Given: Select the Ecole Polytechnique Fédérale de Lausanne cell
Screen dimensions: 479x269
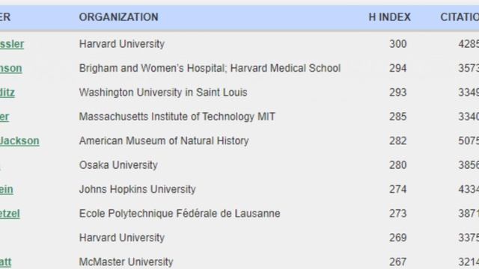Looking at the screenshot, I should [x=180, y=214].
